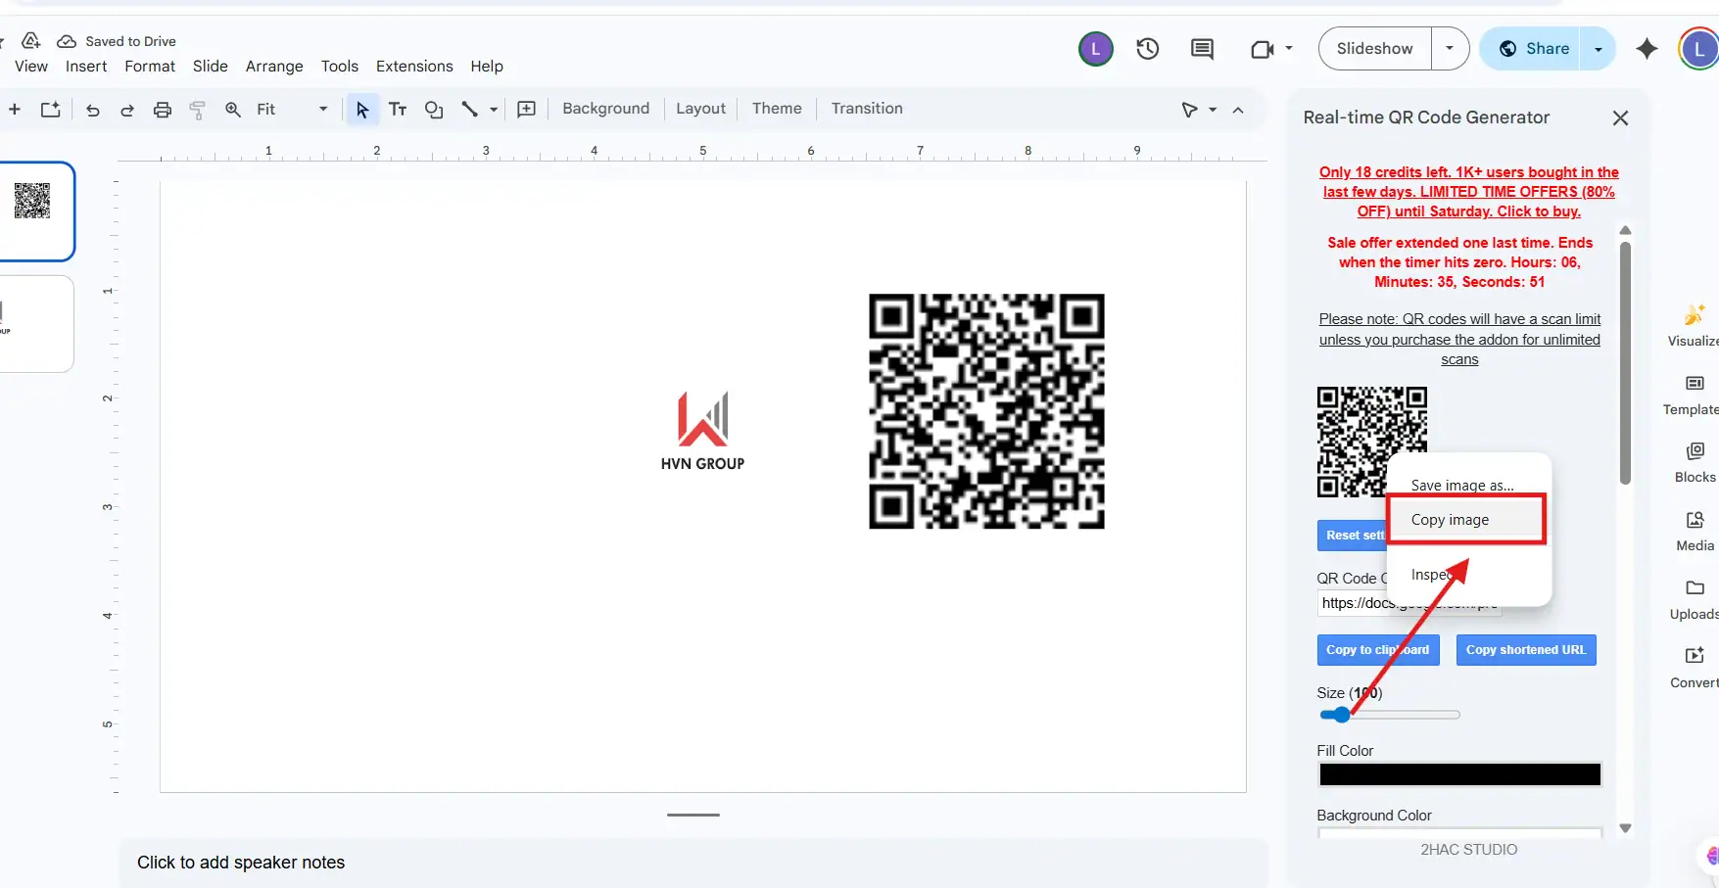Screen dimensions: 1719x888
Task: Open the Blocks sidebar tool
Action: (x=1695, y=462)
